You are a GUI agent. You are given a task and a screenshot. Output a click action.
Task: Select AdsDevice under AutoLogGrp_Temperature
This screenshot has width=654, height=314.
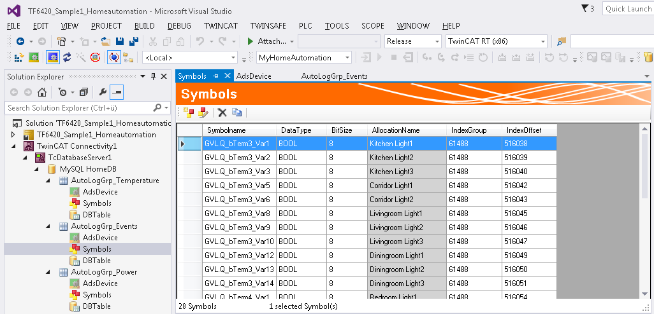[x=100, y=192]
